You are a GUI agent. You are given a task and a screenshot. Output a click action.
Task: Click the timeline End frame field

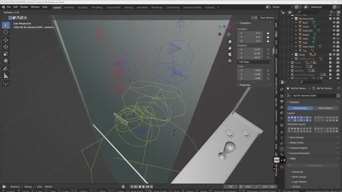269,187
